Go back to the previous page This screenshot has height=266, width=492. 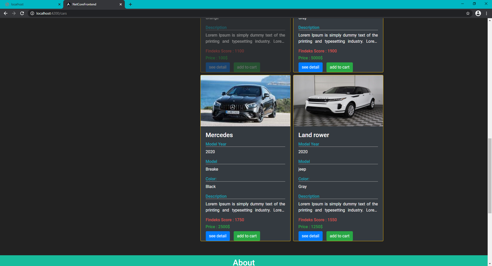coord(6,13)
